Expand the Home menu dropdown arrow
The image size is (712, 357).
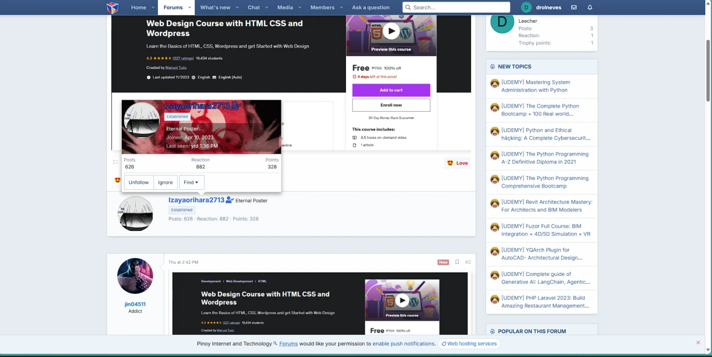[154, 7]
